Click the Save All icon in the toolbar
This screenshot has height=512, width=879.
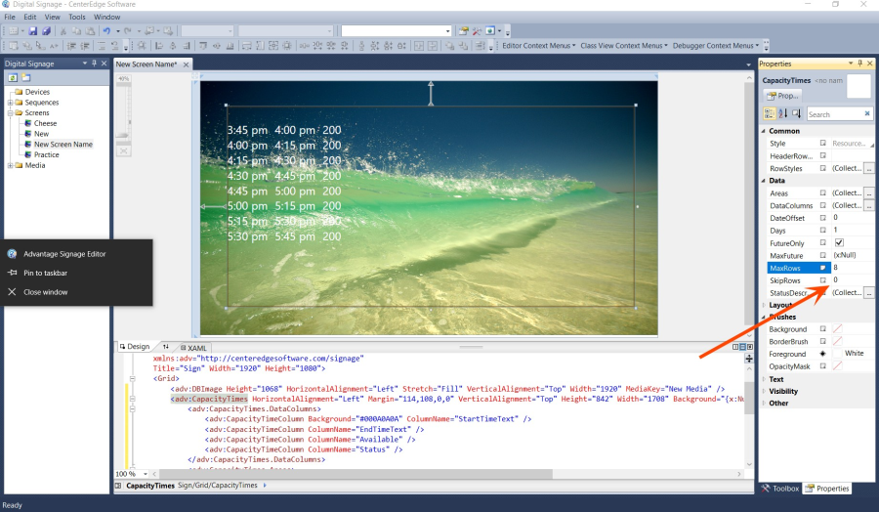point(45,31)
